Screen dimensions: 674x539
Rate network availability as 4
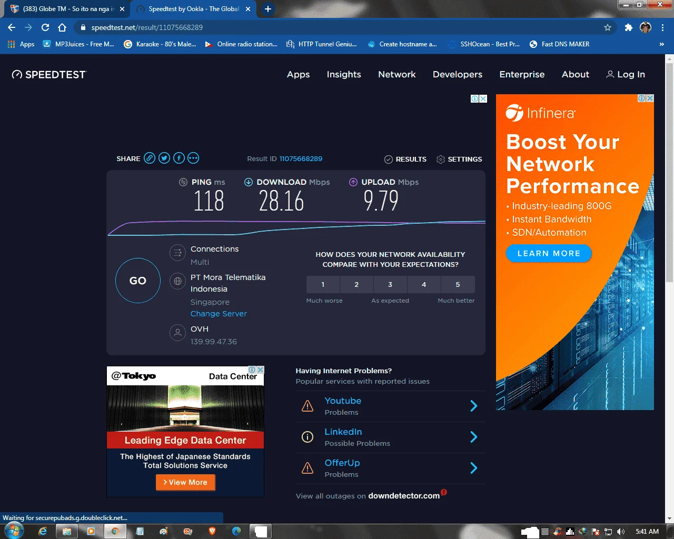[424, 284]
